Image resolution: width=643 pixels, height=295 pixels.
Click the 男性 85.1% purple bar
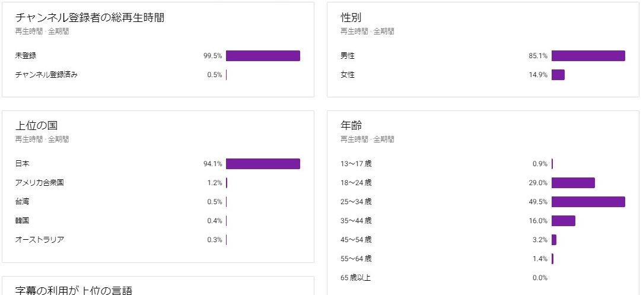coord(588,56)
